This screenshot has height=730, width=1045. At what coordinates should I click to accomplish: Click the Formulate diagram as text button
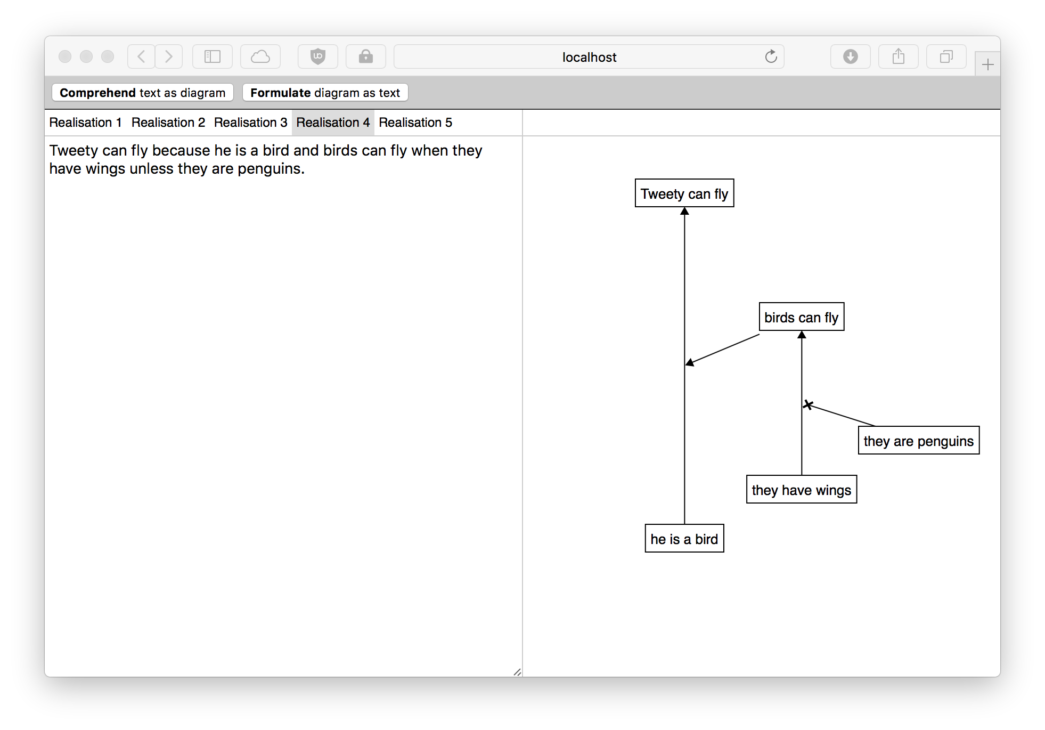click(x=325, y=93)
